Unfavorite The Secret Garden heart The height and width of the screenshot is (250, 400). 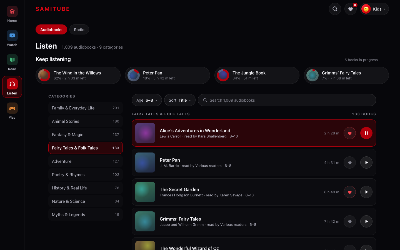(350, 192)
